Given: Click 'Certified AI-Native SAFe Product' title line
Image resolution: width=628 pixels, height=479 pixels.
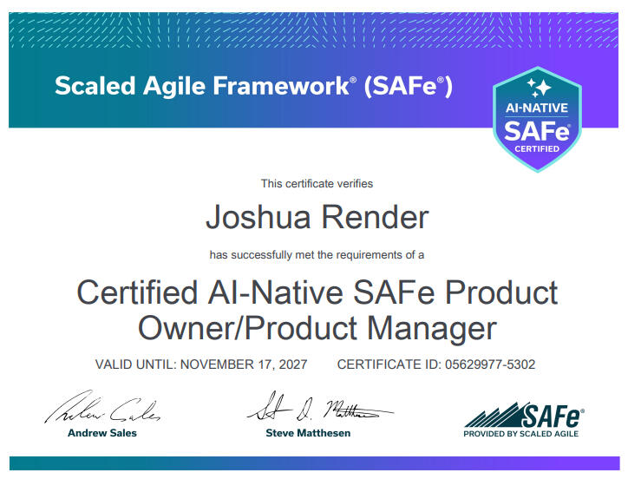Looking at the screenshot, I should [x=317, y=292].
